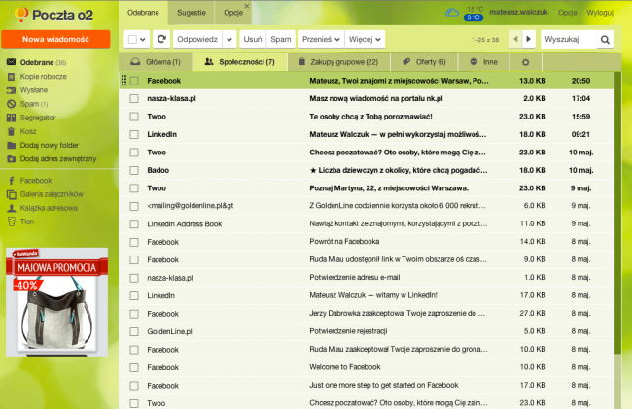Check the Badoo message checkbox
This screenshot has height=409, width=632.
tap(134, 170)
